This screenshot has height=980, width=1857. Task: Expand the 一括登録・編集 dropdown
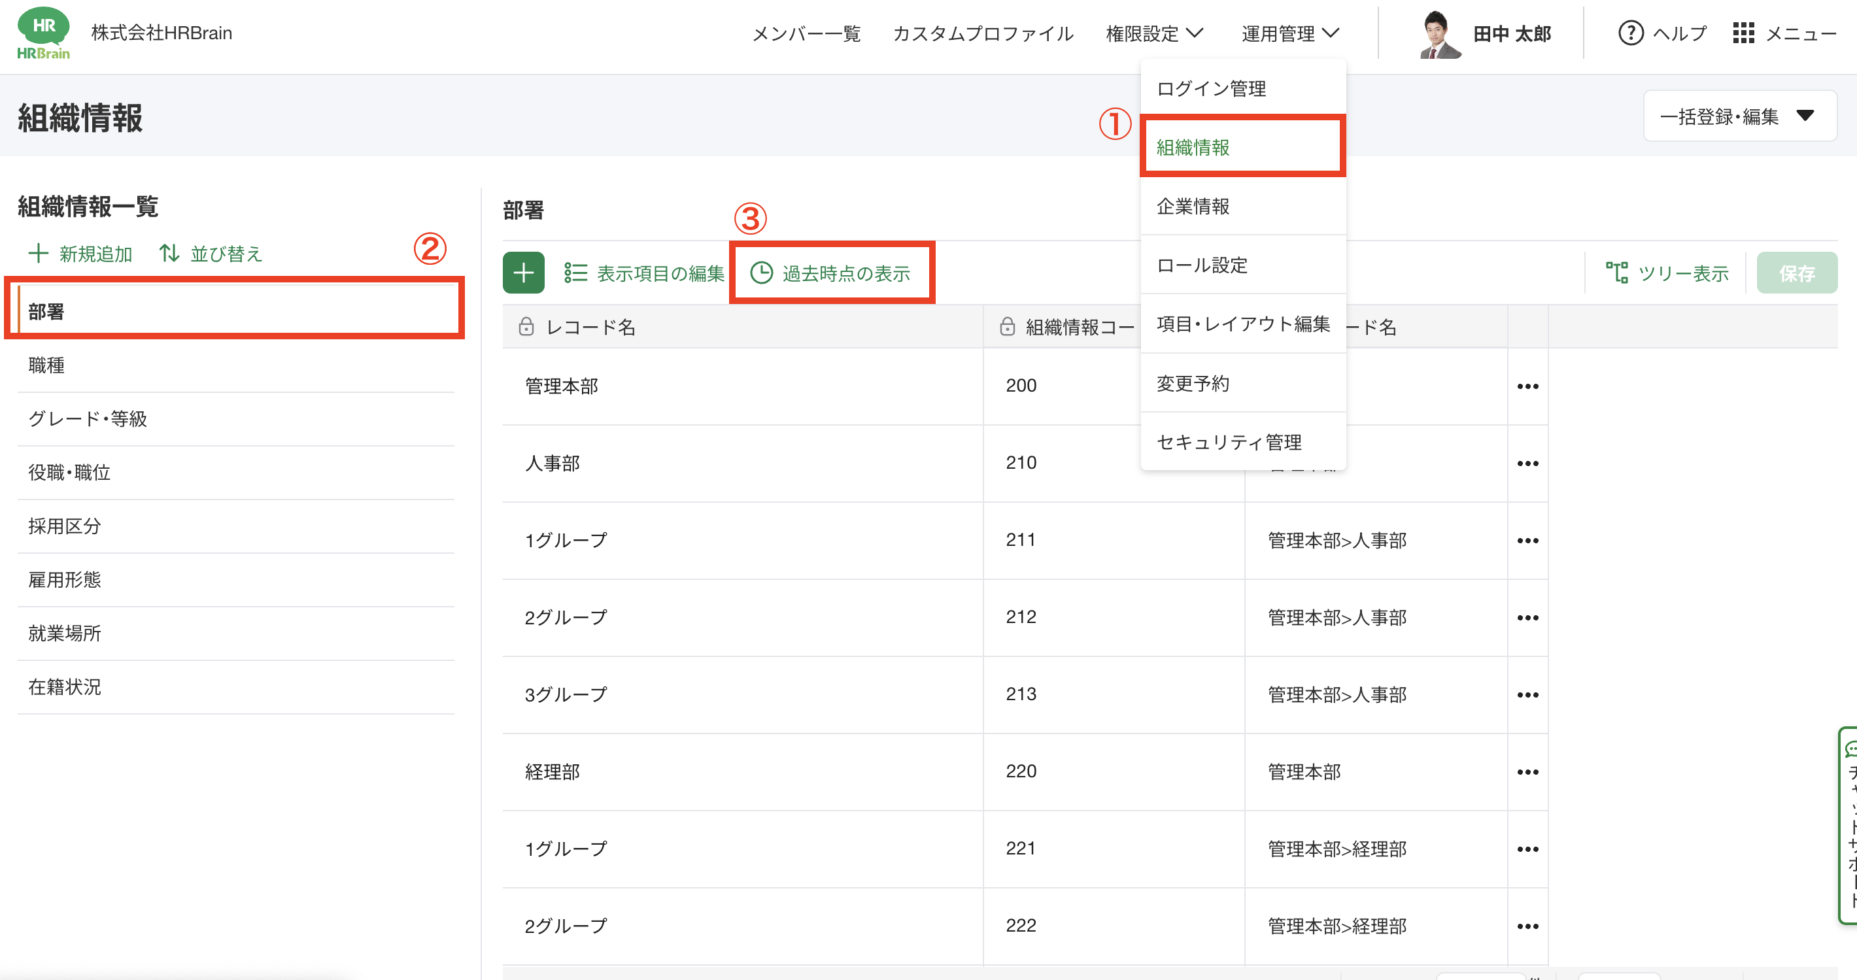[1739, 116]
